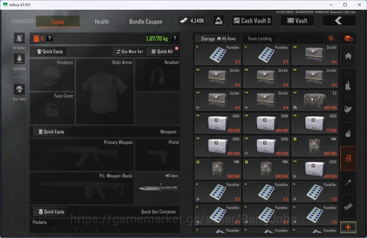This screenshot has width=367, height=238.
Task: Select the grenade storage category
Action: 348,134
